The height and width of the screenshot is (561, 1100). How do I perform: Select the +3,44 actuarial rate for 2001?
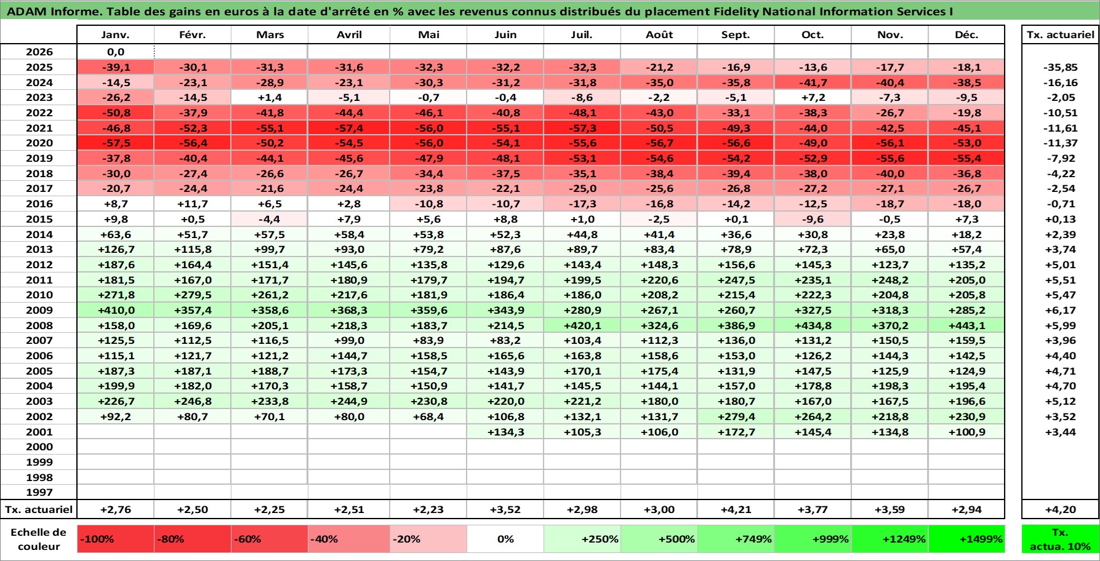point(1060,432)
